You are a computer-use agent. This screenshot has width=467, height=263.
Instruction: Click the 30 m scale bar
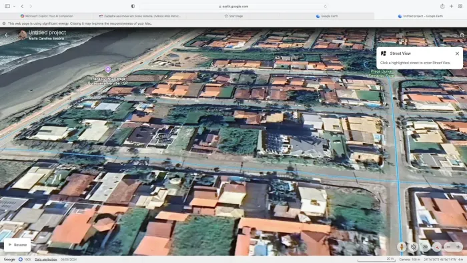377,260
